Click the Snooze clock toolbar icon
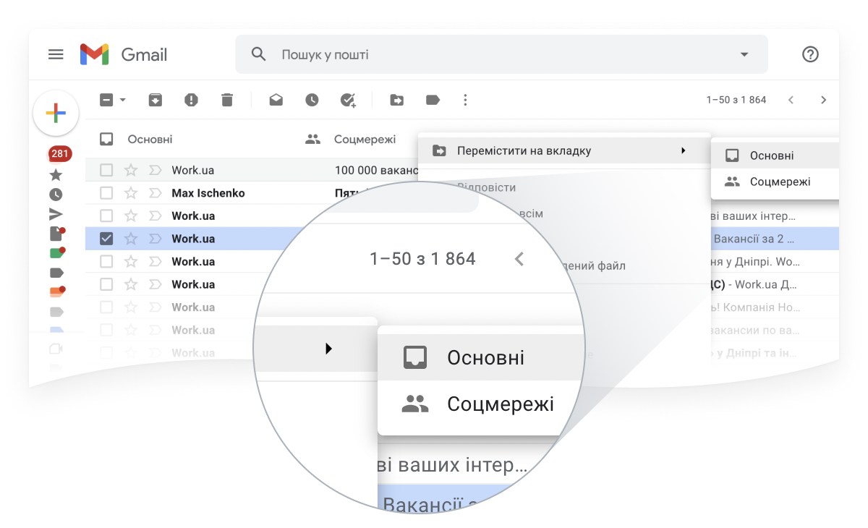 312,100
